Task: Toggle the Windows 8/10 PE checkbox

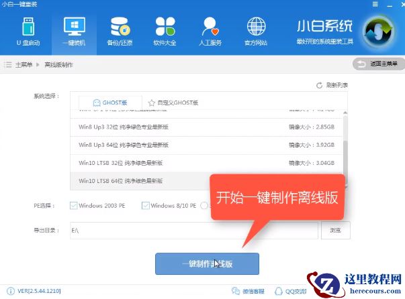Action: (146, 205)
